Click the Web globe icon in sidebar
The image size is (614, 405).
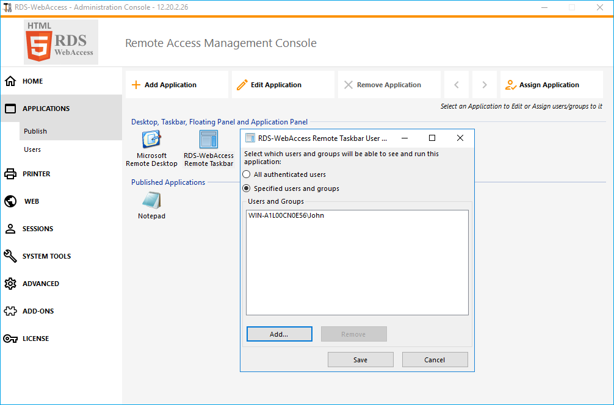[x=10, y=201]
